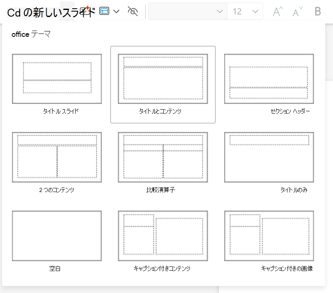Click the slide layout icon in toolbar
This screenshot has width=333, height=293.
click(104, 11)
